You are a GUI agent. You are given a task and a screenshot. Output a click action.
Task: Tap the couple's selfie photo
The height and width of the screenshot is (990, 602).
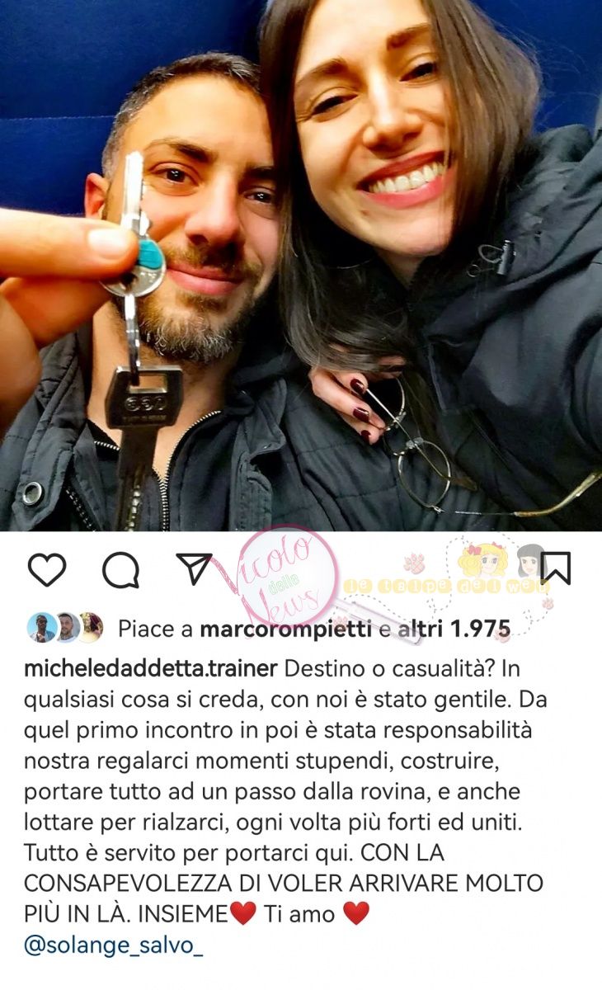tap(301, 266)
